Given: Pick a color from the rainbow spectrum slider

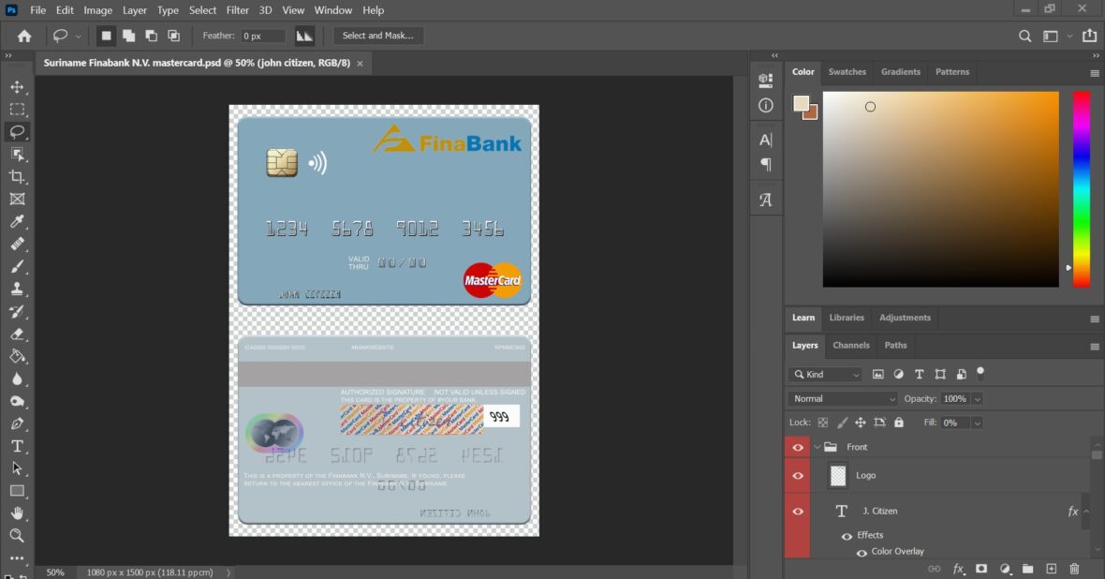Looking at the screenshot, I should click(x=1082, y=187).
